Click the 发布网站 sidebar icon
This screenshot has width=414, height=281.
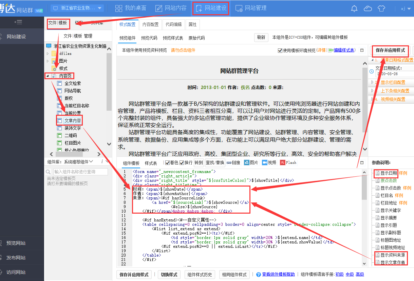[x=1, y=258]
